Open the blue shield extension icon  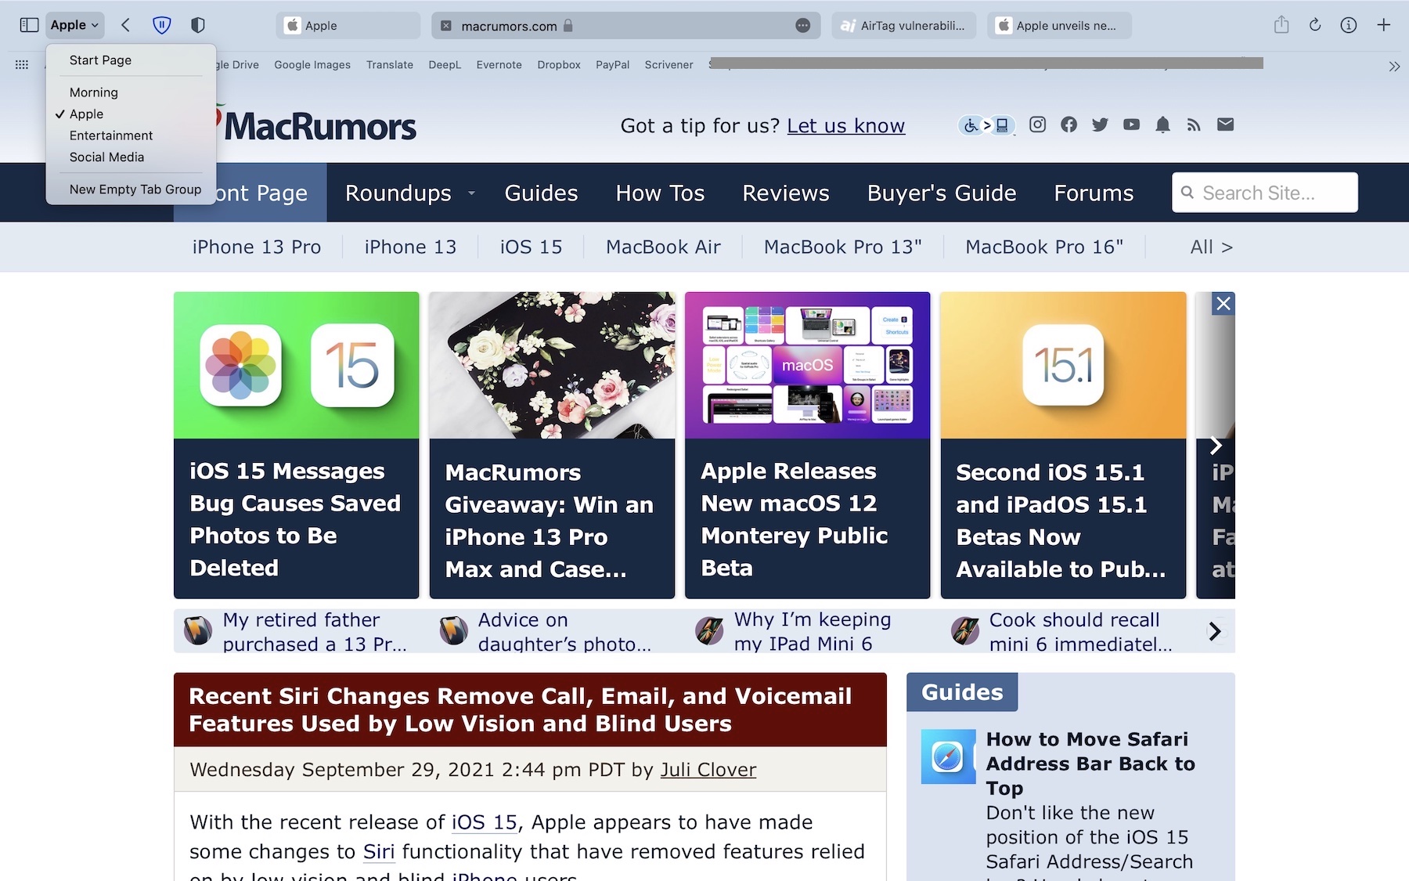162,25
